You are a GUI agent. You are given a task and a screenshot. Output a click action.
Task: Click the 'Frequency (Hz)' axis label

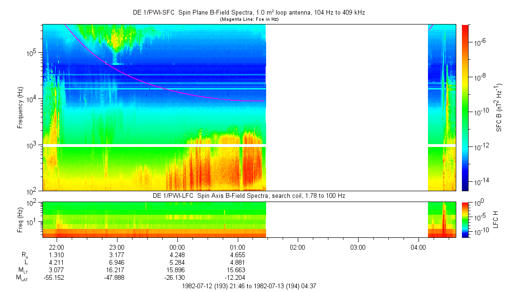(x=20, y=108)
